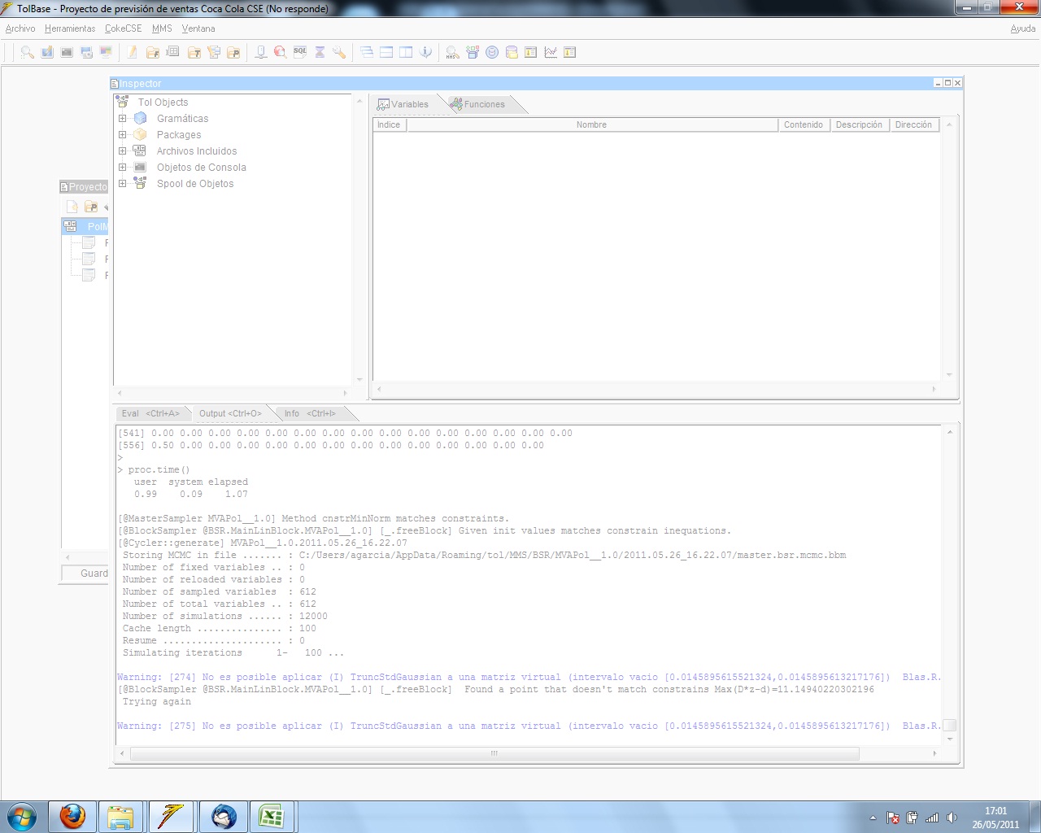Image resolution: width=1041 pixels, height=833 pixels.
Task: Click the wrench tools icon
Action: click(x=339, y=52)
